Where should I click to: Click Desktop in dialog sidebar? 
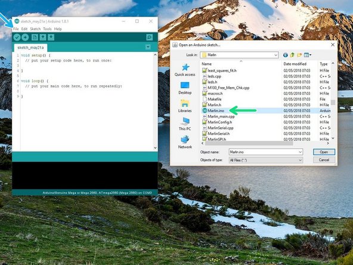click(185, 88)
